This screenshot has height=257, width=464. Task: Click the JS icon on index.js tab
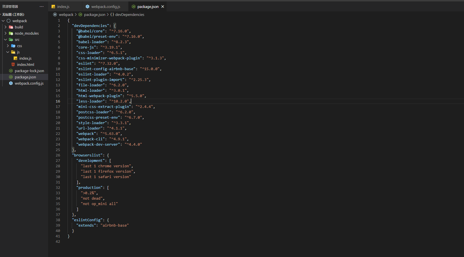click(53, 7)
